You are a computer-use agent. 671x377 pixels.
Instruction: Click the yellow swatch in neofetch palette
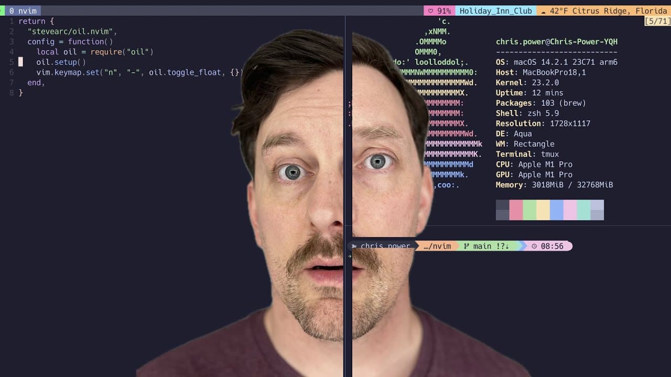point(544,210)
